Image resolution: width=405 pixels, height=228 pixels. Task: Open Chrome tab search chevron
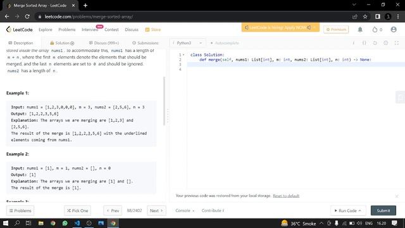click(354, 4)
